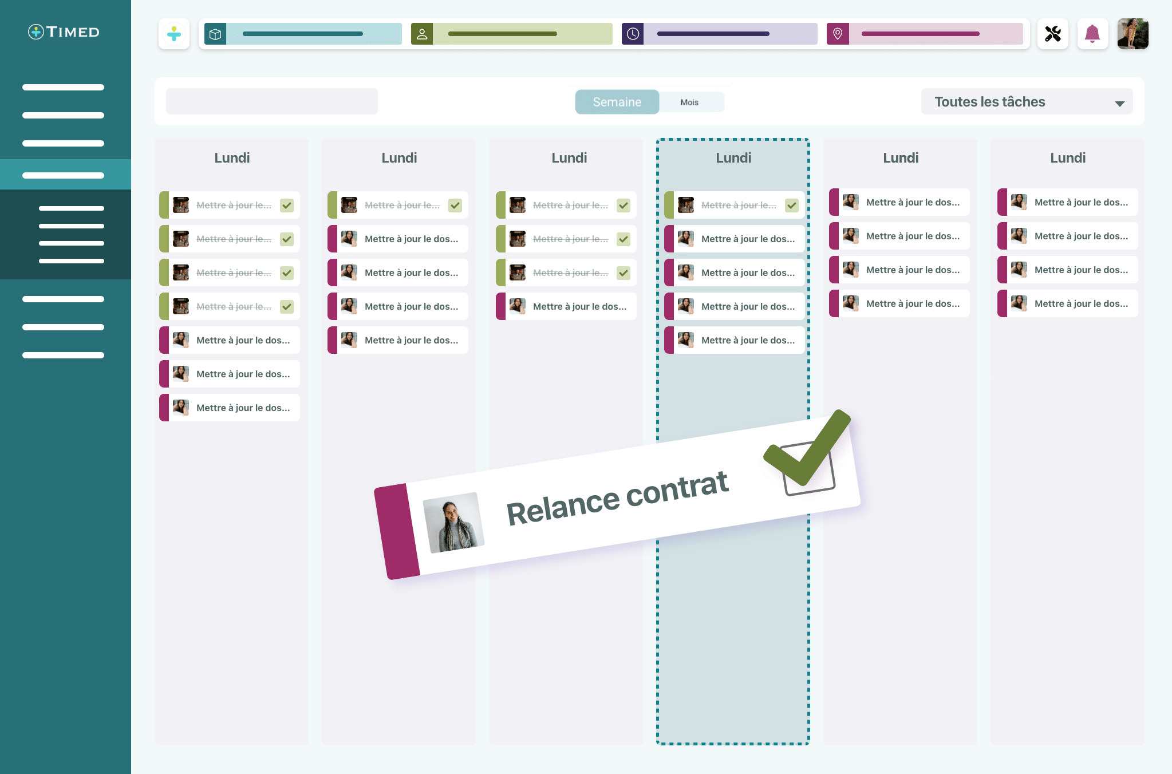Open last task in first Lundi column

pyautogui.click(x=243, y=408)
